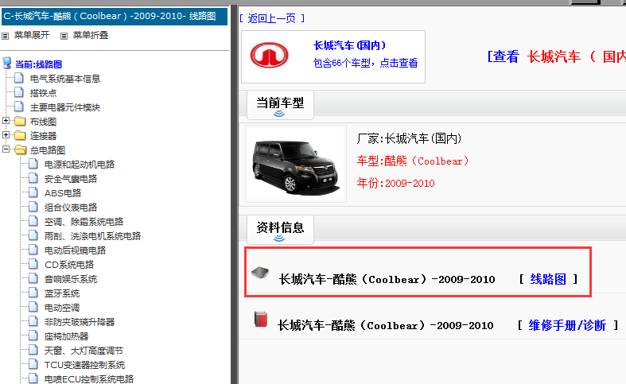Collapse the 总电路图 tree node
This screenshot has width=626, height=384.
click(x=6, y=149)
